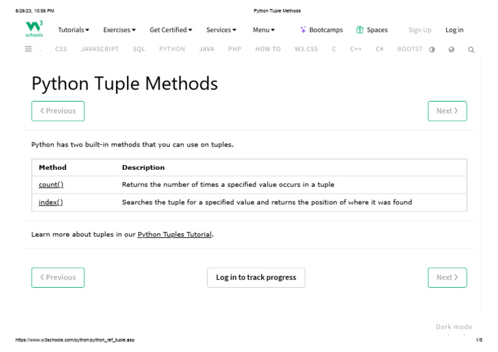
Task: Open the index() method link
Action: tap(51, 202)
